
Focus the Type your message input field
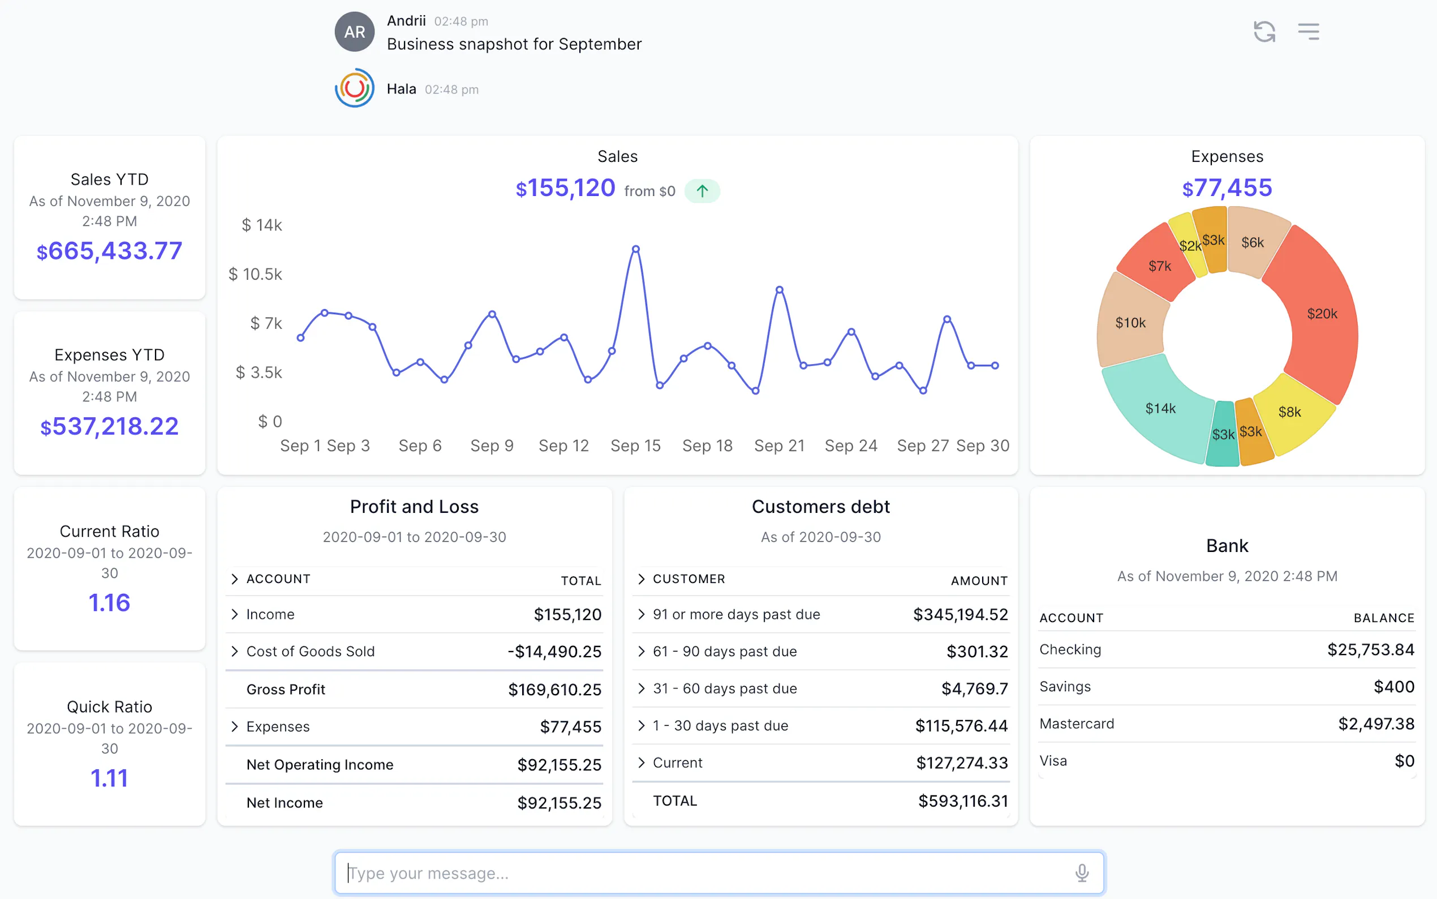(x=707, y=872)
